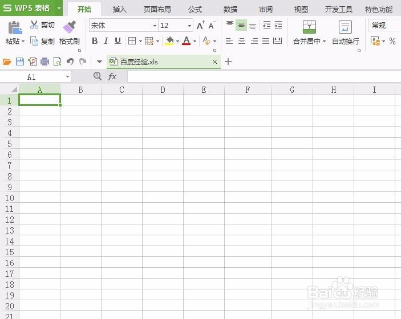The image size is (401, 319).
Task: Increase indent icon
Action: coord(278,25)
